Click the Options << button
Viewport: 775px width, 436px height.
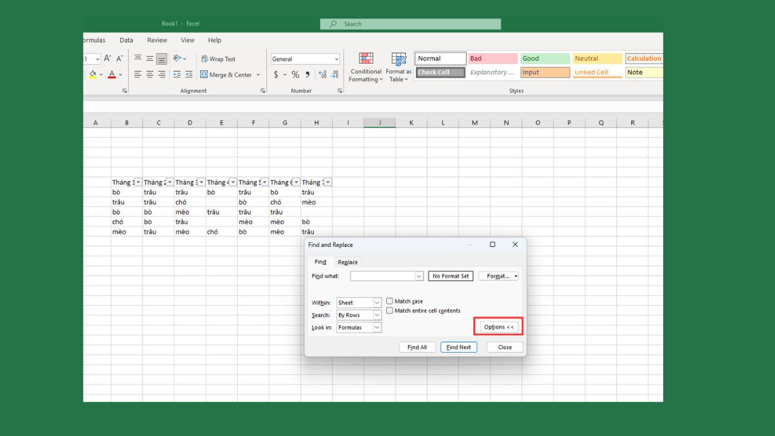point(498,326)
